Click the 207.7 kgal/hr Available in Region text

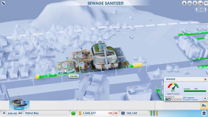(190, 98)
